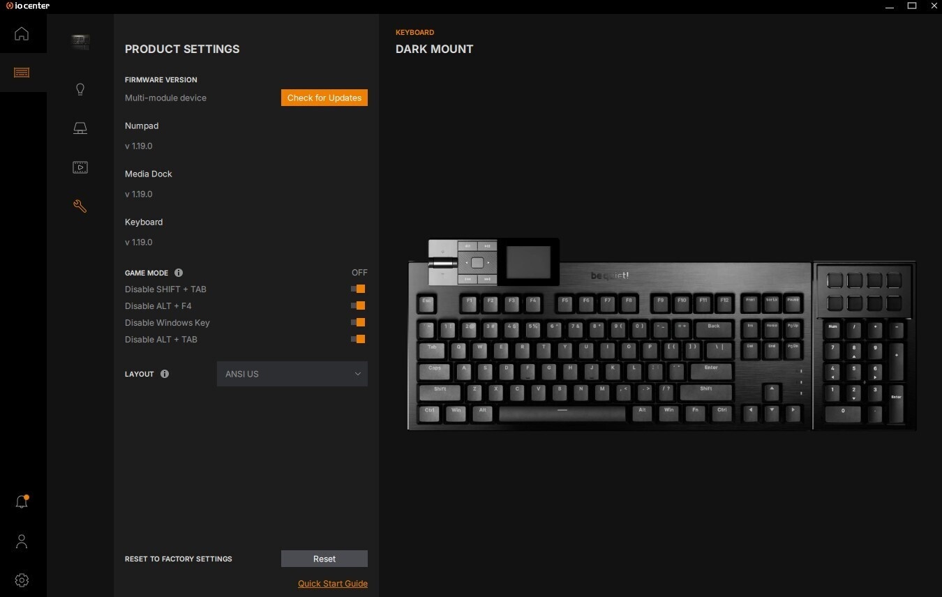
Task: Select the wrench product settings icon
Action: point(80,206)
